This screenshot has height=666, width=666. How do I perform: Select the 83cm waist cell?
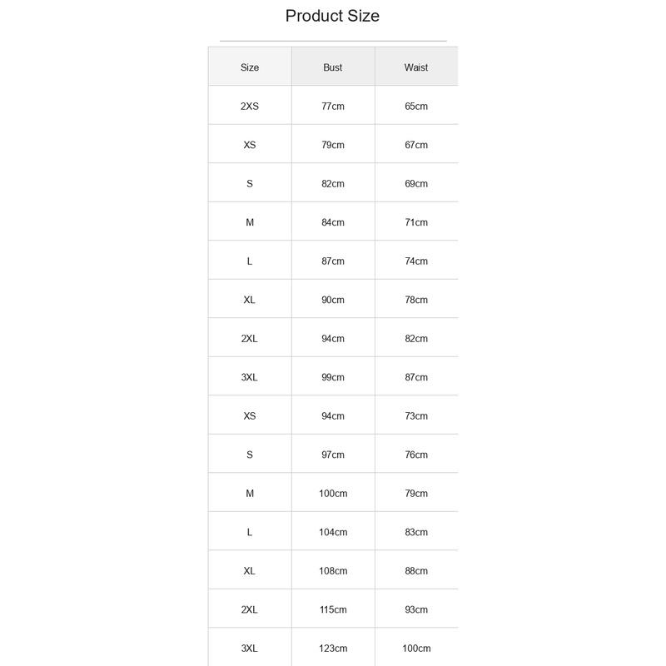click(416, 532)
